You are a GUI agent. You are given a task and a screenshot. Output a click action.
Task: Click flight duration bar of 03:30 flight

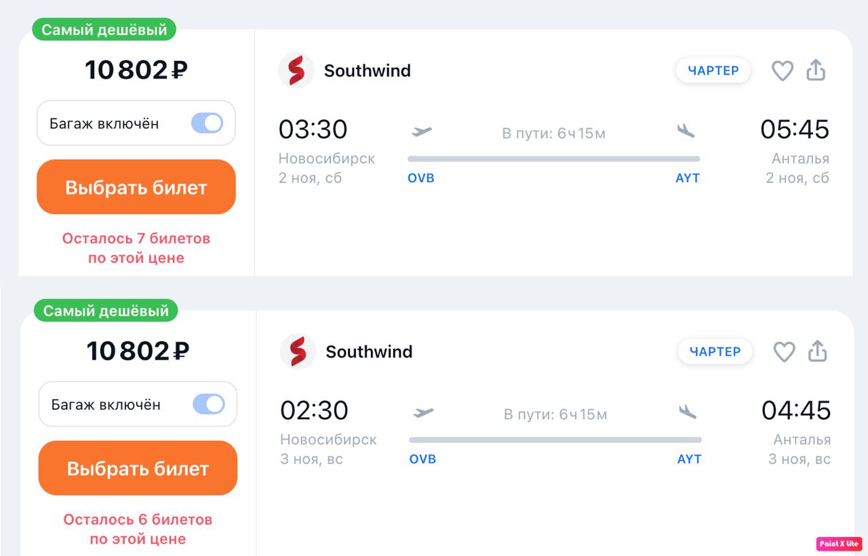click(x=553, y=159)
